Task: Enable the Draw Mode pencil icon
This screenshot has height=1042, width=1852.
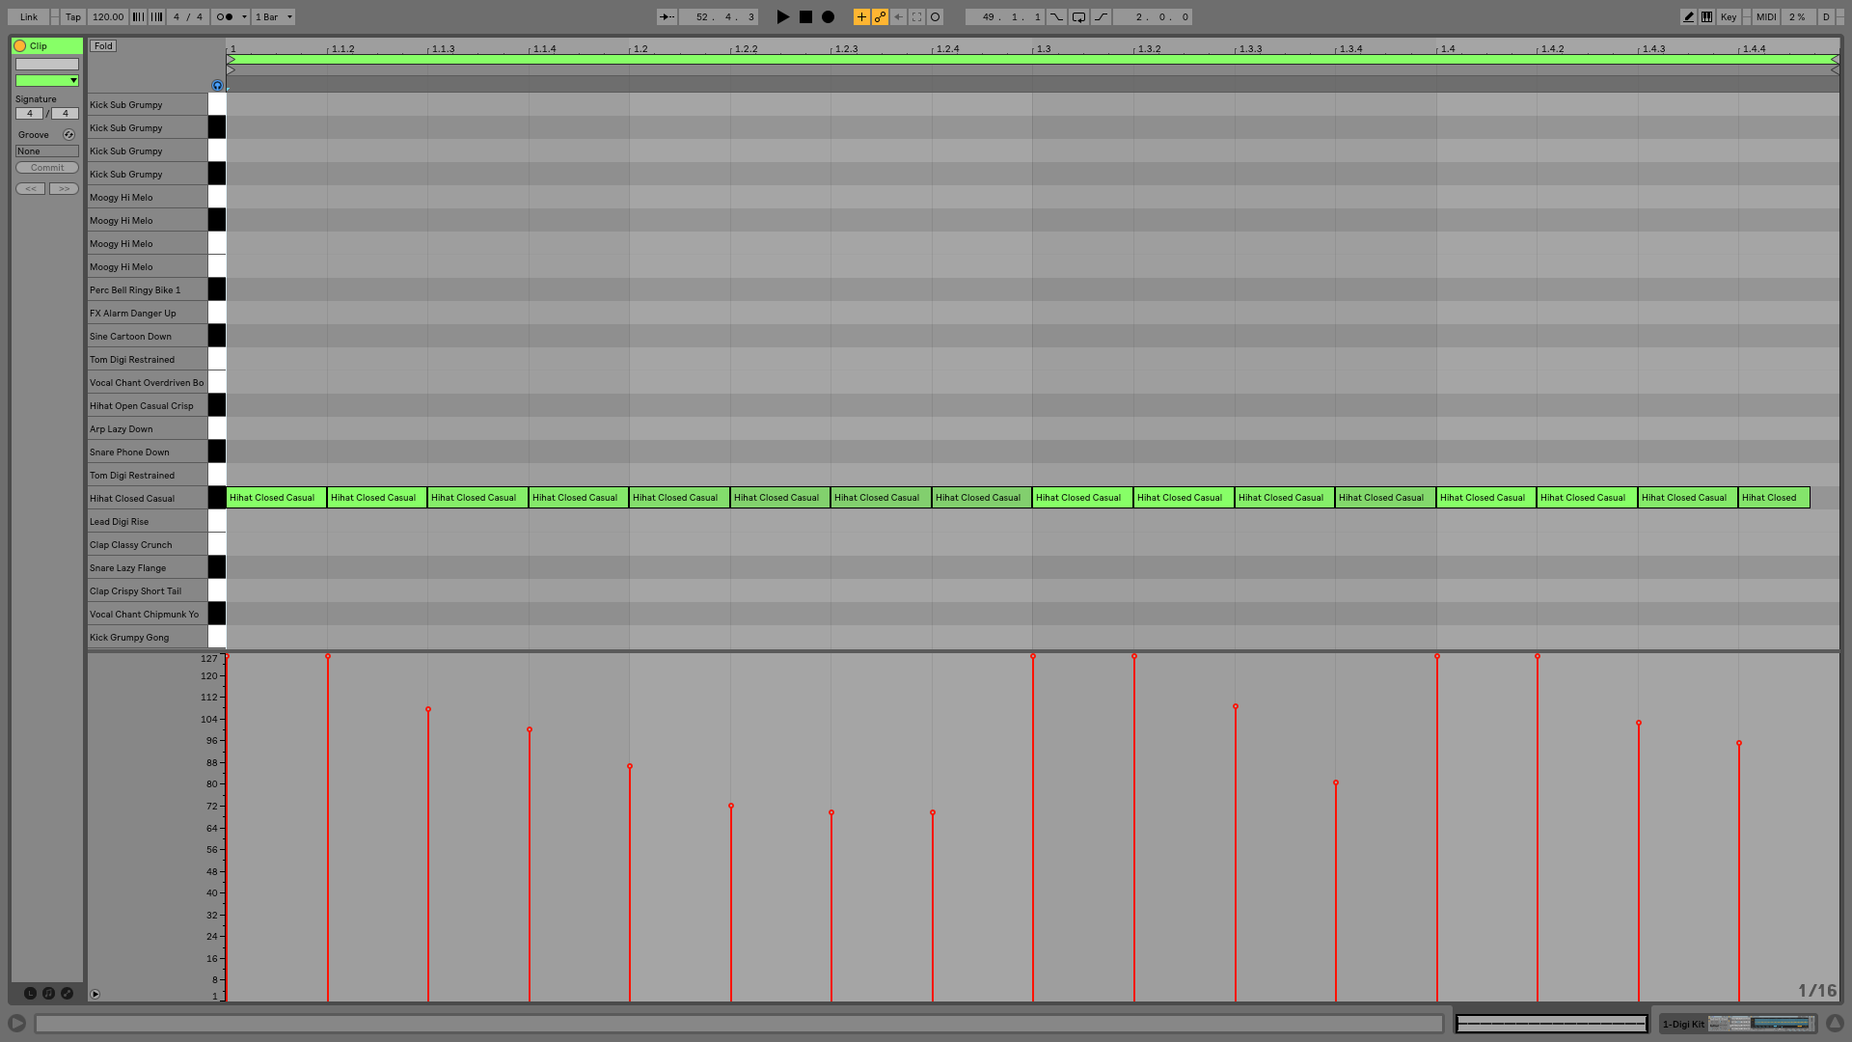Action: pyautogui.click(x=1688, y=16)
